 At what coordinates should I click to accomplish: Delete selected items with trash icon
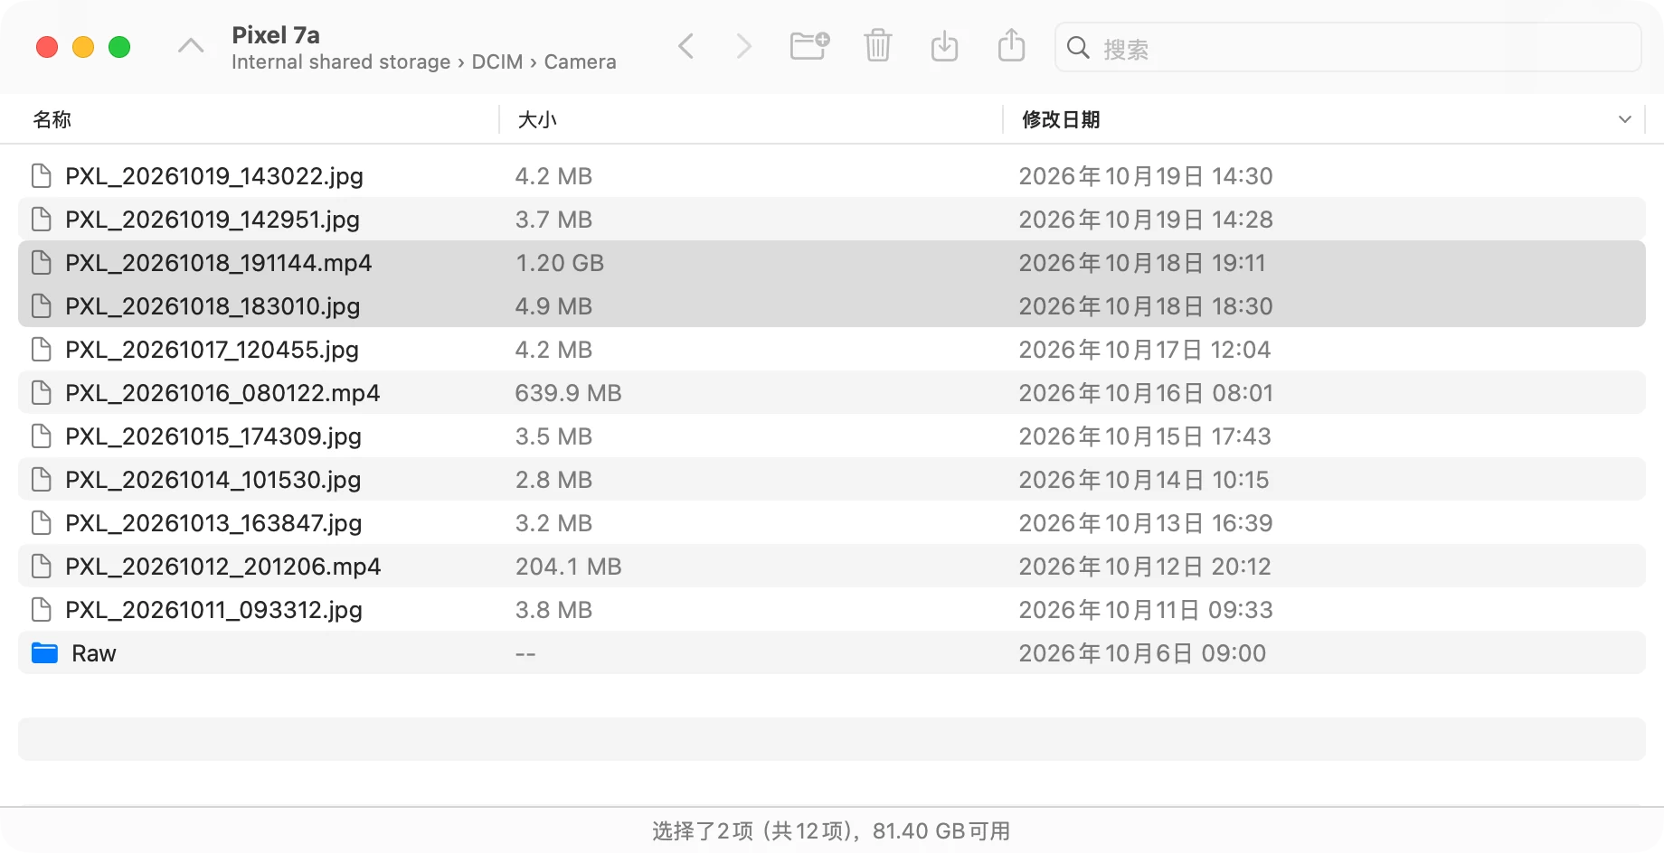(877, 45)
